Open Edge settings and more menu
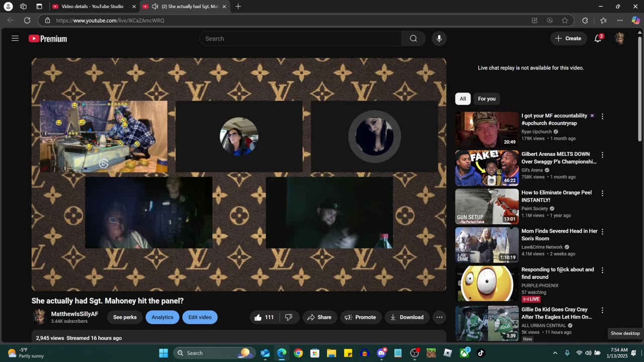The height and width of the screenshot is (362, 644). 620,21
